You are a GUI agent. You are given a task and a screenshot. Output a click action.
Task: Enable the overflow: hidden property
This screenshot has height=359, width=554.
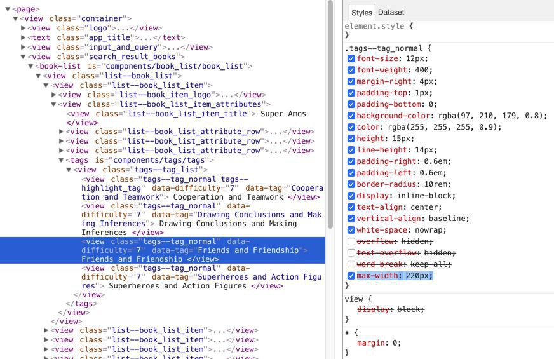[351, 241]
